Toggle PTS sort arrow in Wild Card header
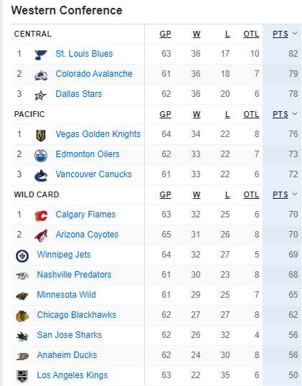 point(295,194)
